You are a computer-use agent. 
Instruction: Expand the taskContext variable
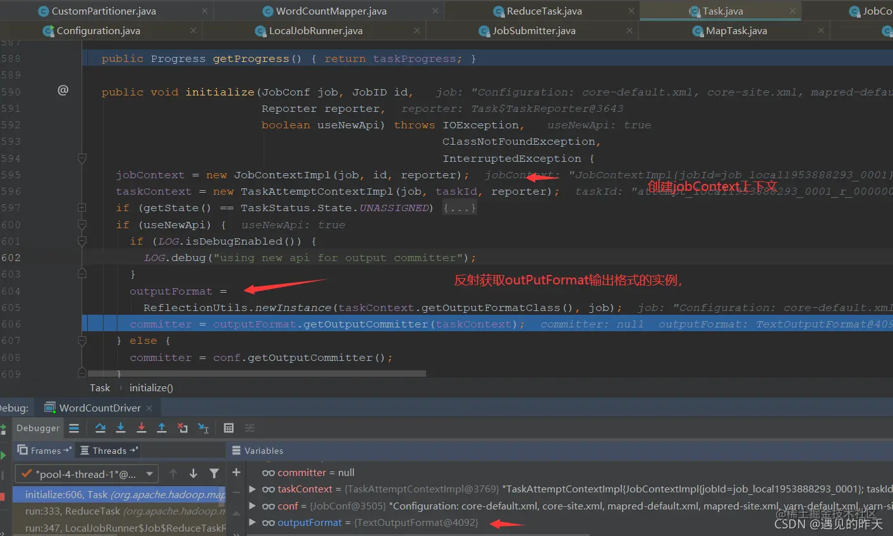253,489
